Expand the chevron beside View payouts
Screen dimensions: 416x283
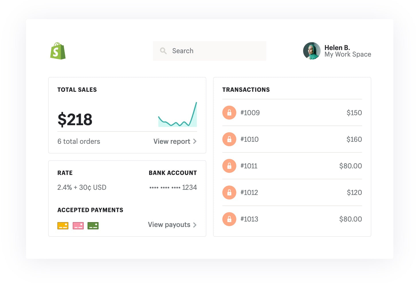click(x=195, y=225)
